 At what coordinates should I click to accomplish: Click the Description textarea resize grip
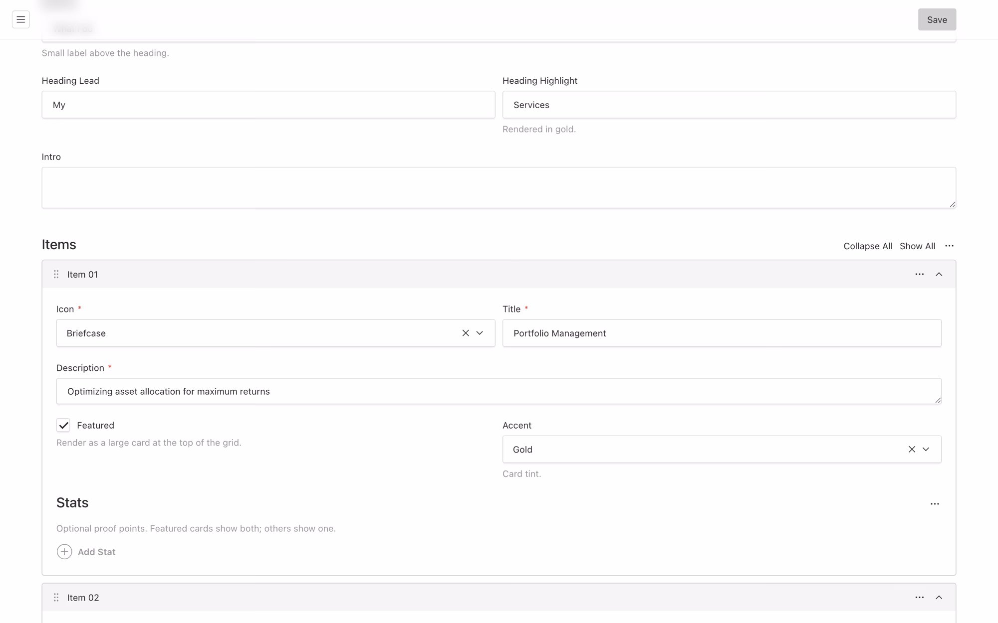(938, 400)
